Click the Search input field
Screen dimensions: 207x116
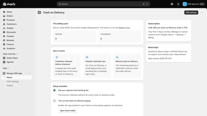[103, 4]
